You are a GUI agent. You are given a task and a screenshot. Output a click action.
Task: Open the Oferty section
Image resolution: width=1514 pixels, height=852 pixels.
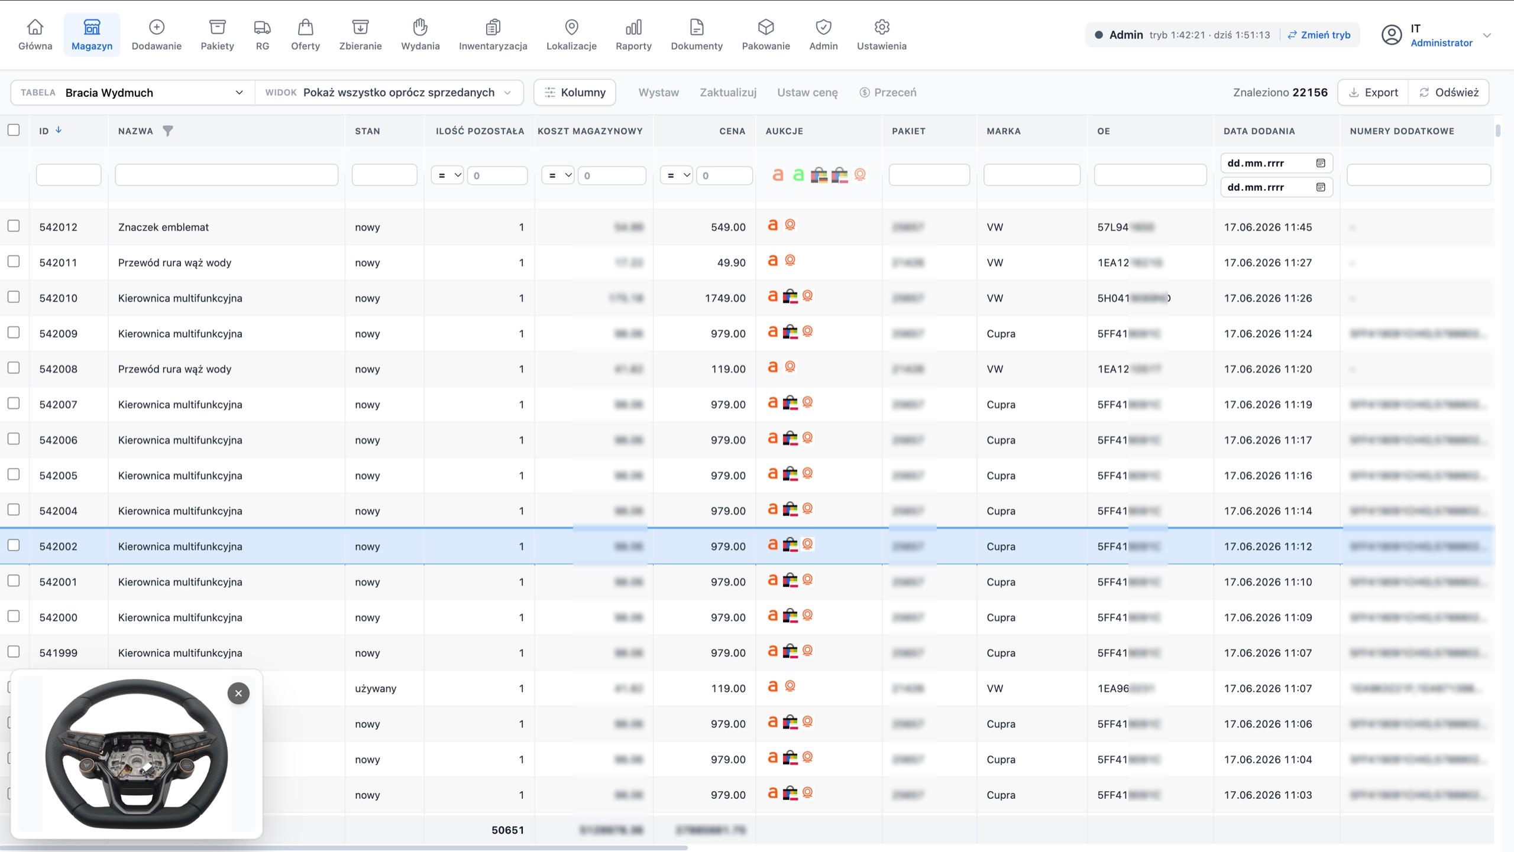[x=305, y=35]
